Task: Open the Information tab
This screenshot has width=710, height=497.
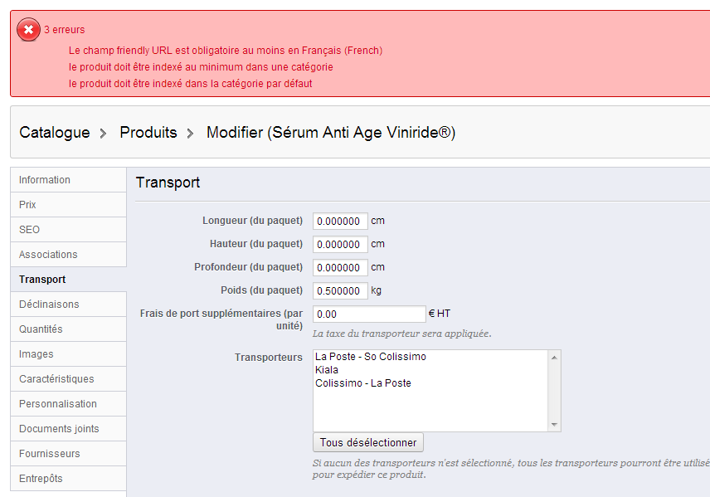Action: click(68, 180)
